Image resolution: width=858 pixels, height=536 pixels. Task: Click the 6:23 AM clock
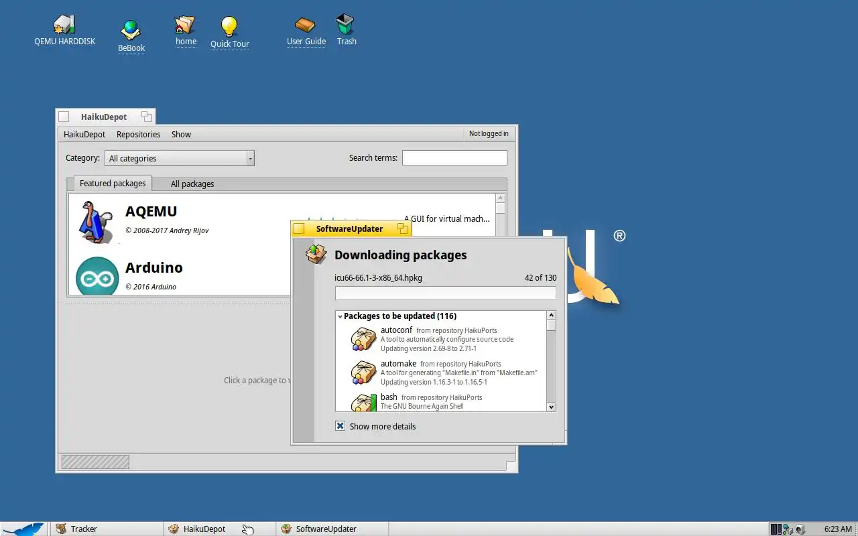tap(838, 529)
